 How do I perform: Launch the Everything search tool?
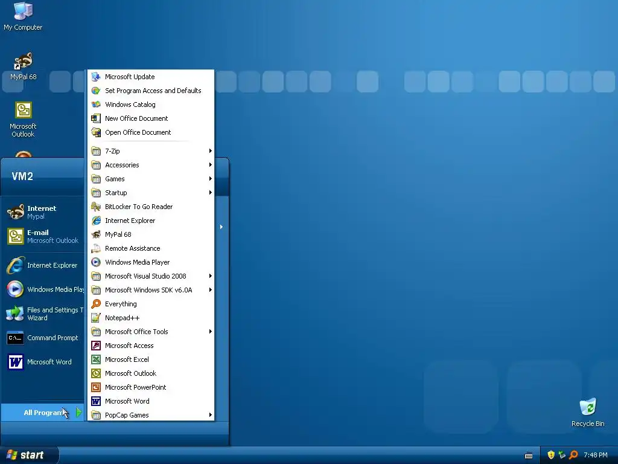coord(150,304)
